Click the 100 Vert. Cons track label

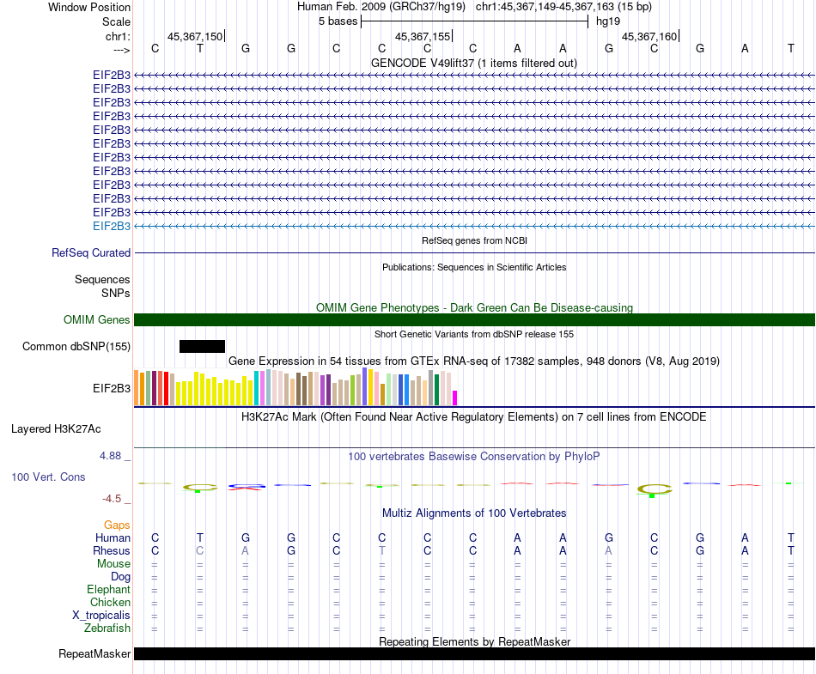click(x=48, y=477)
